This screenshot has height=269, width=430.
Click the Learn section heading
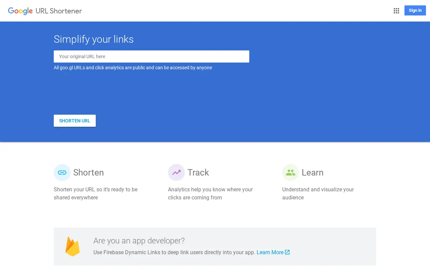312,172
